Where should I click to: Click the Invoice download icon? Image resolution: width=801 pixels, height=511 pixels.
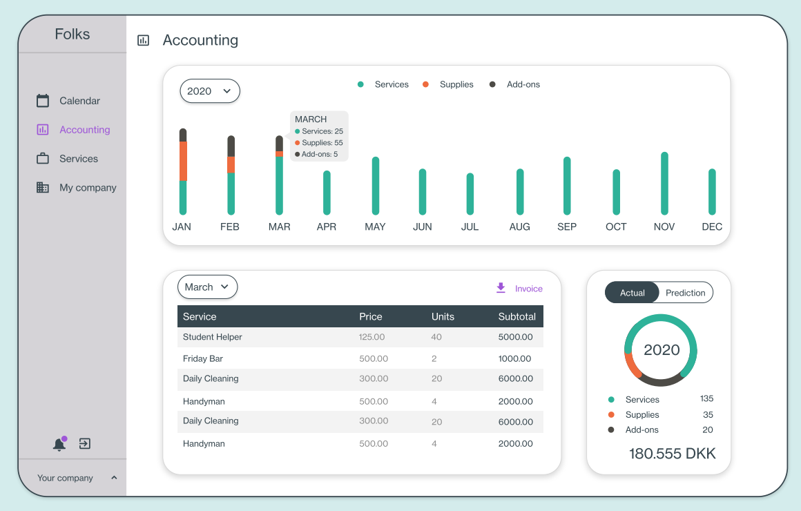[x=501, y=288]
